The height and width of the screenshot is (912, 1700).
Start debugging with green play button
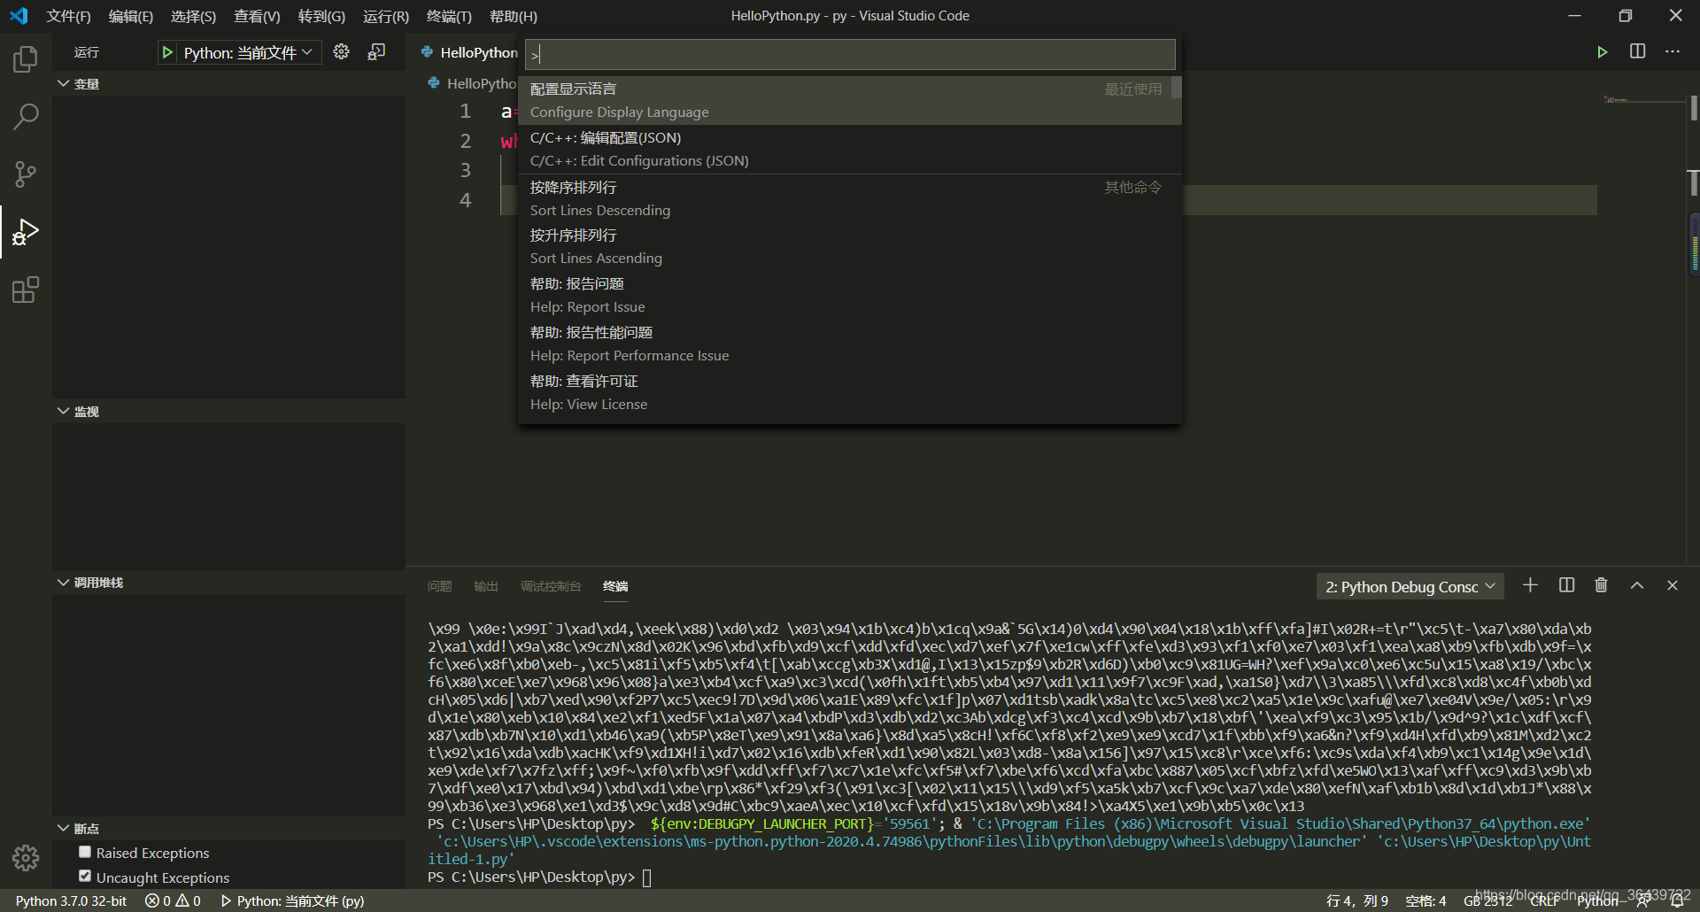167,52
